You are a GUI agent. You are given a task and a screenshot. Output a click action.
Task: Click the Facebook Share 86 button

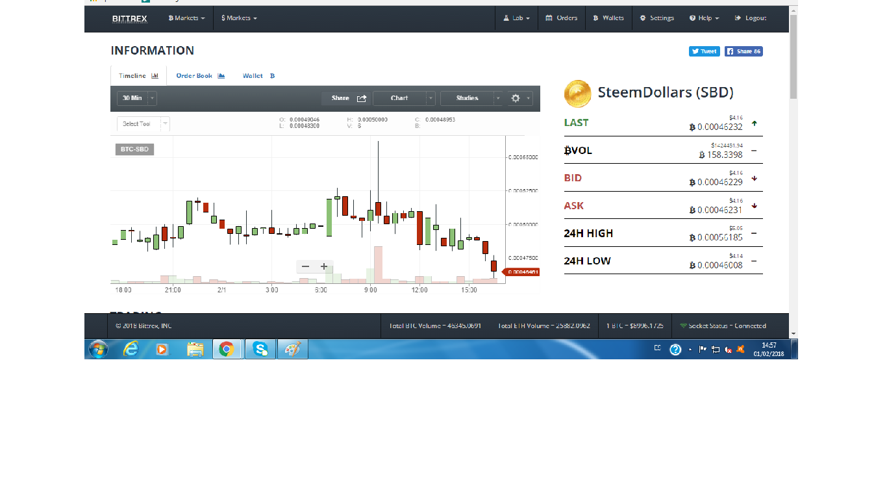(x=743, y=51)
